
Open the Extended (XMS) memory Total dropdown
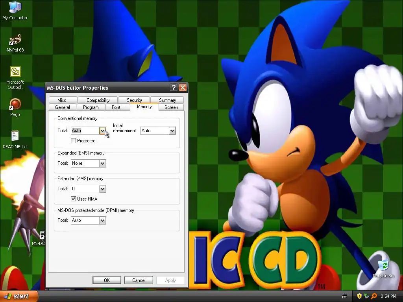pos(102,189)
